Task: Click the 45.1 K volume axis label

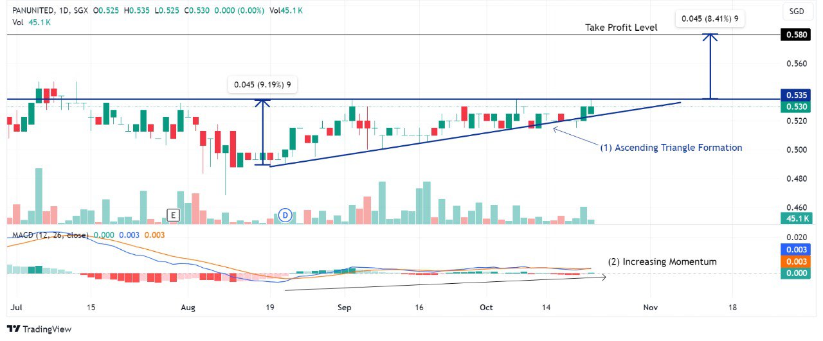Action: tap(793, 219)
